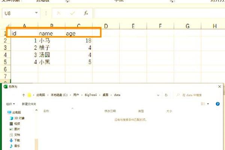Click the age cell with value 5

(x=79, y=62)
